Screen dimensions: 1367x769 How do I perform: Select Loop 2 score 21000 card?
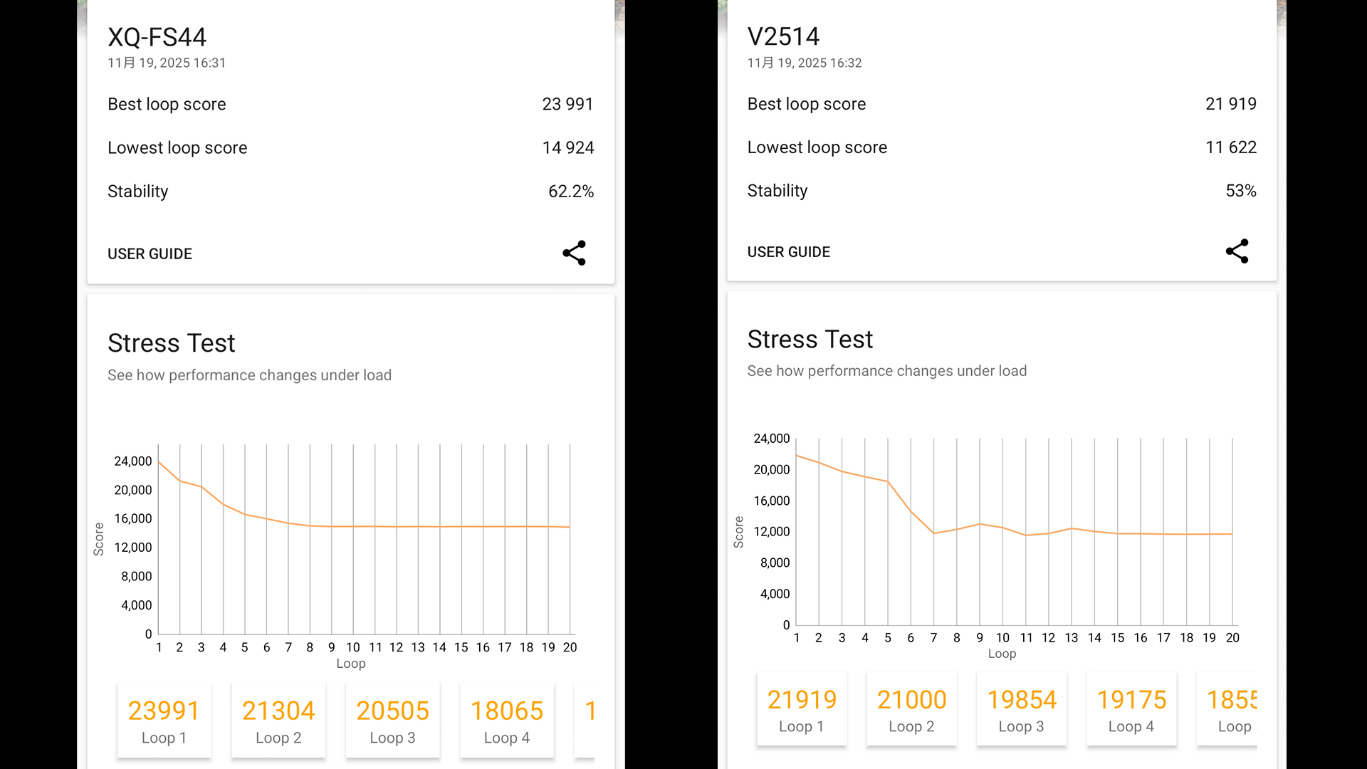[911, 710]
